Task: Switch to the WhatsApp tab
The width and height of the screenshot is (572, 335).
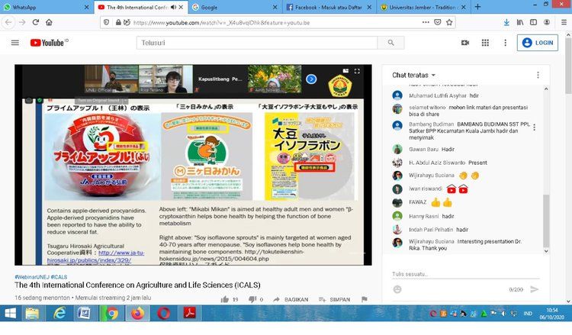Action: [43, 7]
